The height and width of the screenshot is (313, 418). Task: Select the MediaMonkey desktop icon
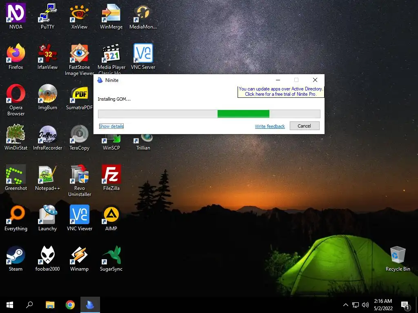[143, 16]
